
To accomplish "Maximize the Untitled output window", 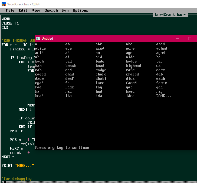I will (x=189, y=39).
